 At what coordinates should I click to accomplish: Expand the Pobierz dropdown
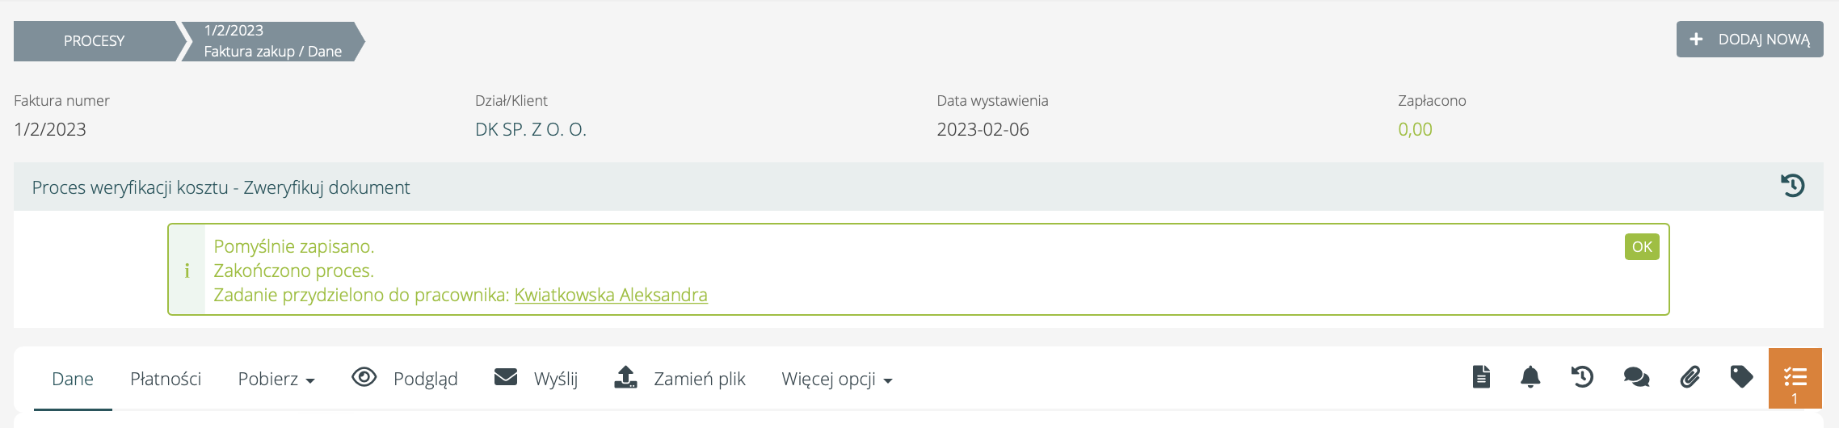pos(276,379)
